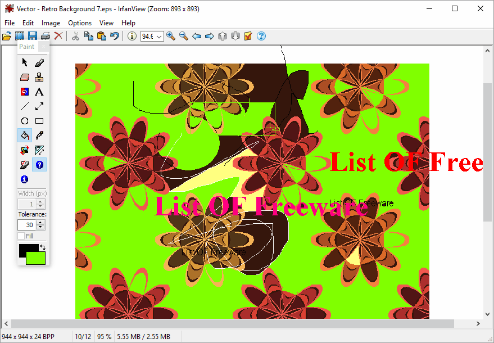Click the Zoom in magnifier icon
This screenshot has height=343, width=494.
pos(171,36)
